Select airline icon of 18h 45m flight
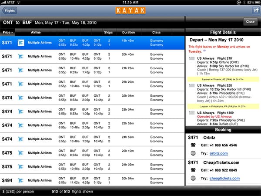261x196 pixels. click(21, 43)
